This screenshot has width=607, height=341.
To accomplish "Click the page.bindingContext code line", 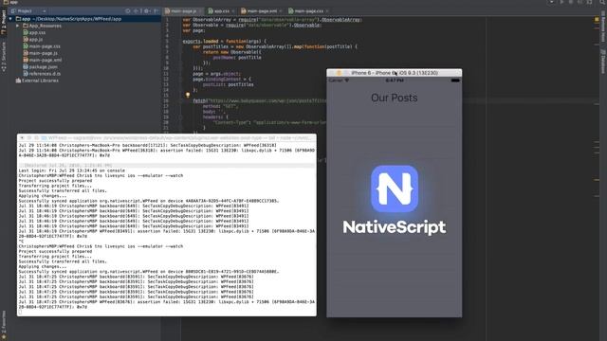I will tap(222, 79).
